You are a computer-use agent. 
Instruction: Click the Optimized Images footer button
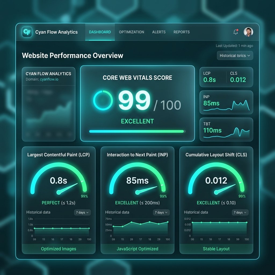(59, 249)
